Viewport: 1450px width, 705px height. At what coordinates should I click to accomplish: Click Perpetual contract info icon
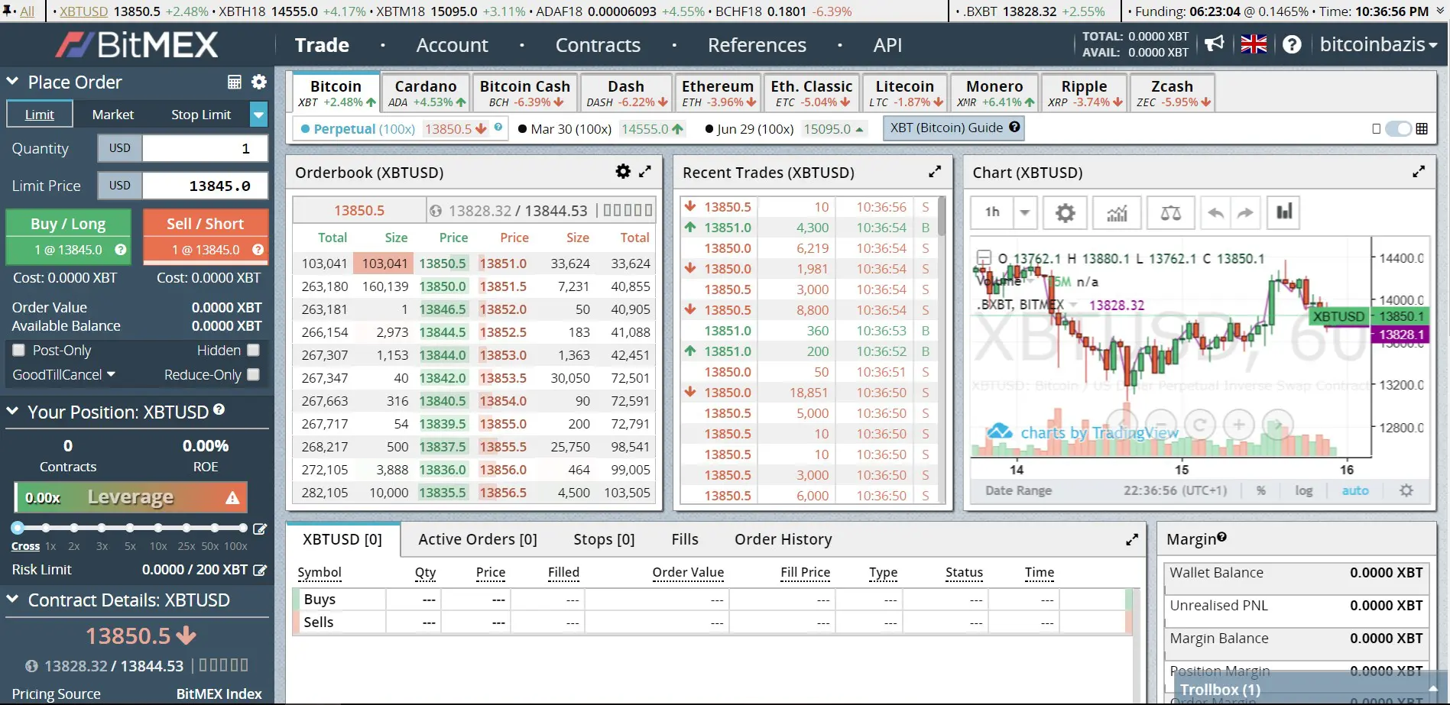click(498, 127)
